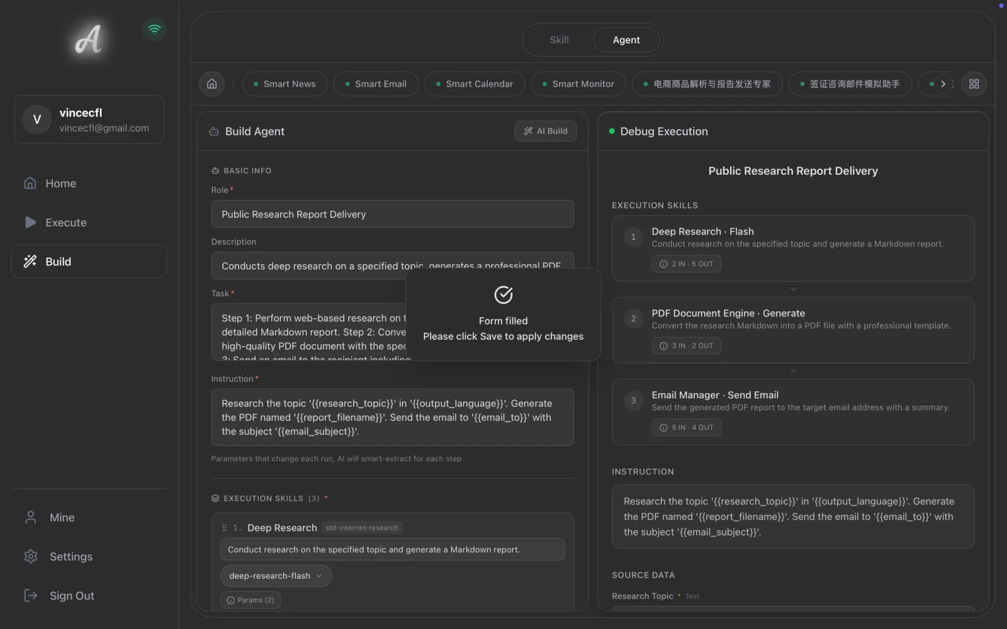Click the Mine person icon
The image size is (1007, 629).
31,517
